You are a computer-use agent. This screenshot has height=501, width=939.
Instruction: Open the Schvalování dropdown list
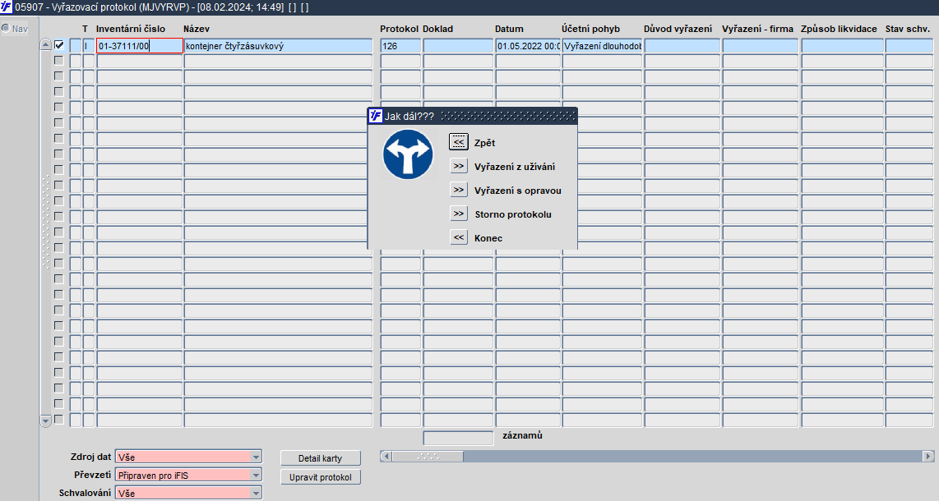[256, 494]
